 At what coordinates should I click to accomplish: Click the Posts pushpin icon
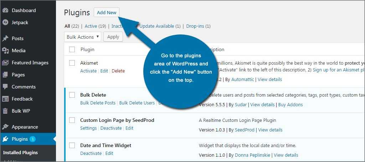coord(5,38)
